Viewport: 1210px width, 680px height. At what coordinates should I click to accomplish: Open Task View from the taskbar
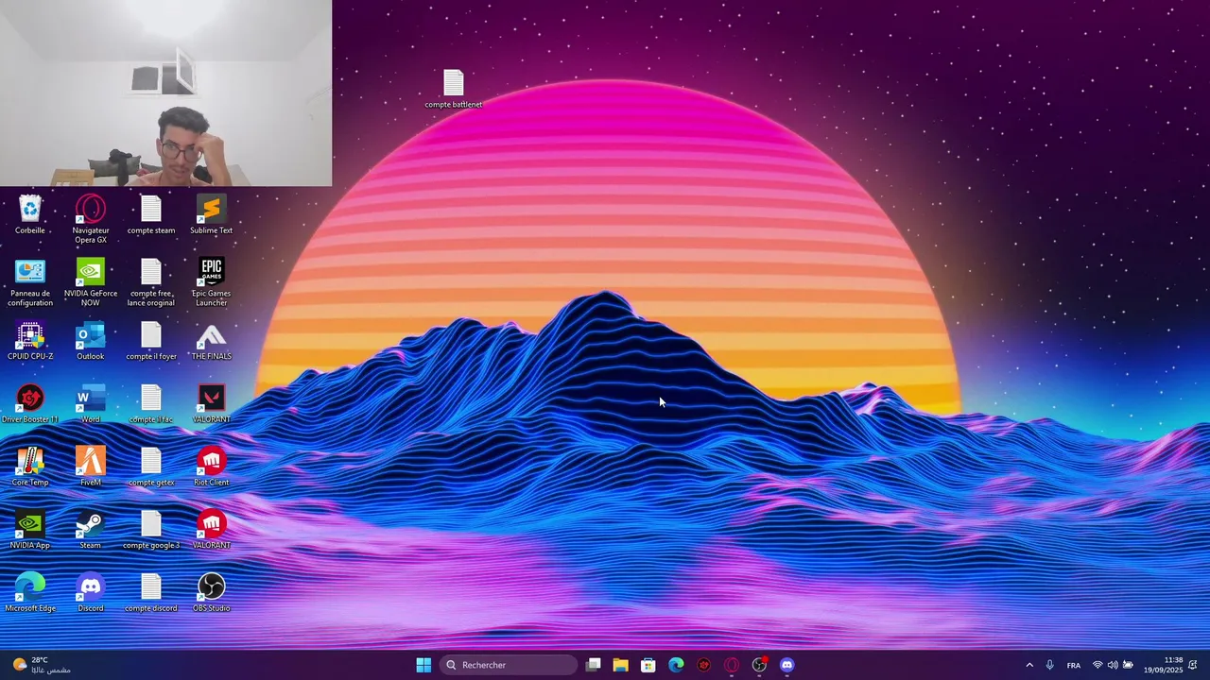[x=593, y=665]
